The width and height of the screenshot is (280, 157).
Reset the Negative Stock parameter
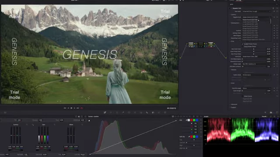(x=277, y=17)
